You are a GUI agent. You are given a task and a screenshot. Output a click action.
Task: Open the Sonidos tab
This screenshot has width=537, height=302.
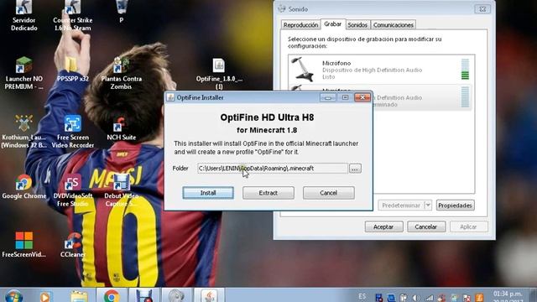357,25
